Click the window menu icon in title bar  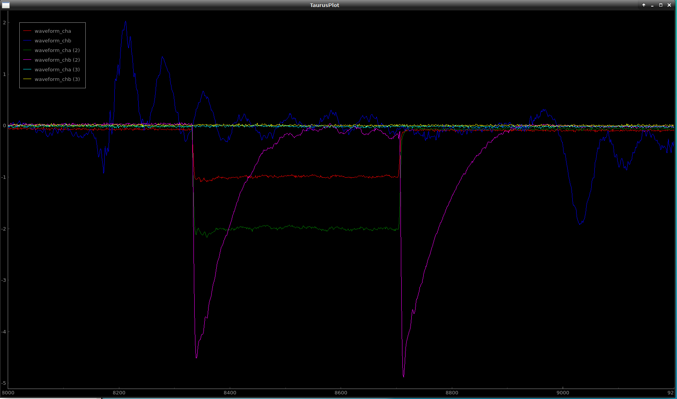pyautogui.click(x=6, y=5)
